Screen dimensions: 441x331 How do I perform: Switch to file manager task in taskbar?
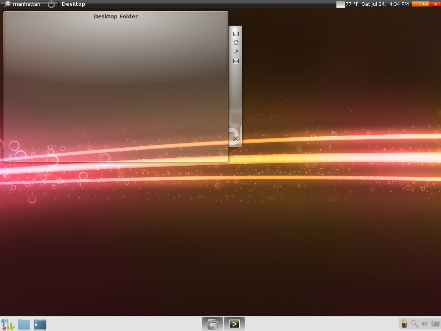click(x=212, y=324)
